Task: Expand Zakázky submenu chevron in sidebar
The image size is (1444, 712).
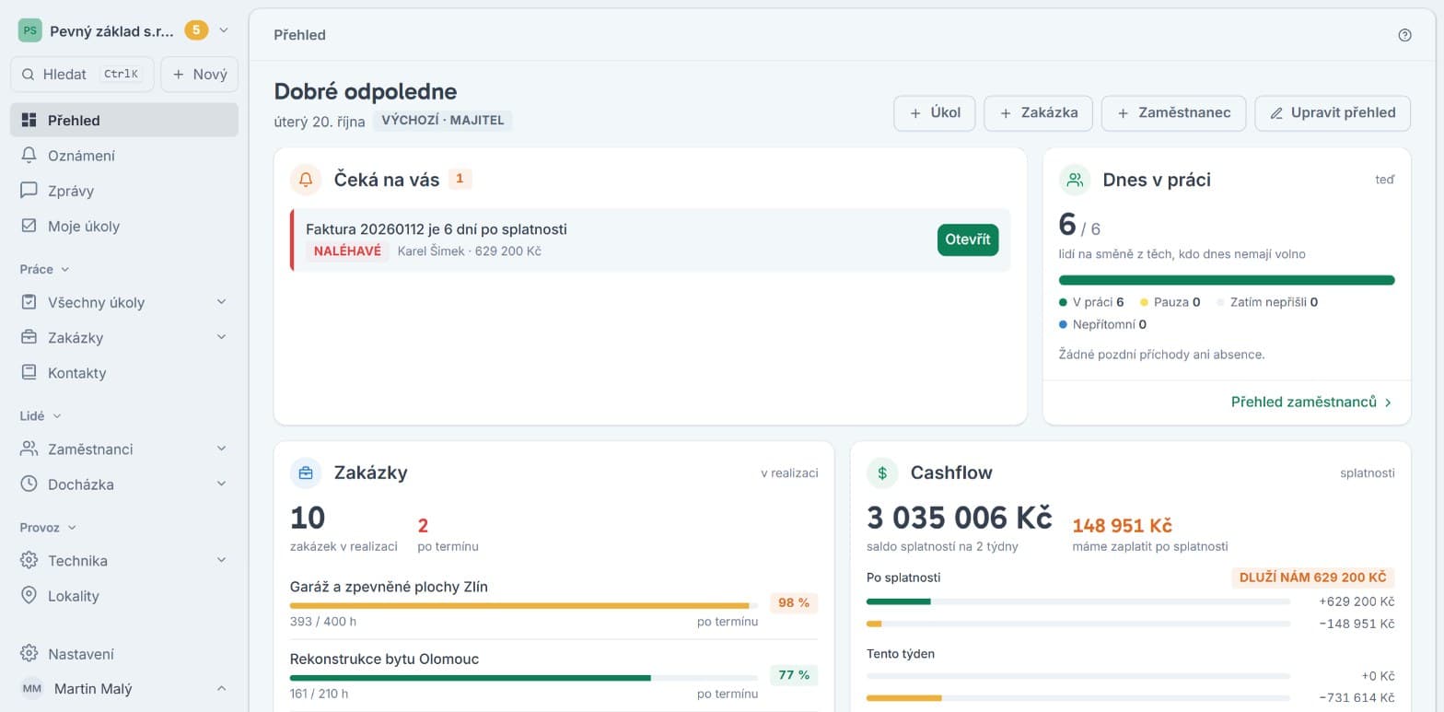Action: pos(221,337)
